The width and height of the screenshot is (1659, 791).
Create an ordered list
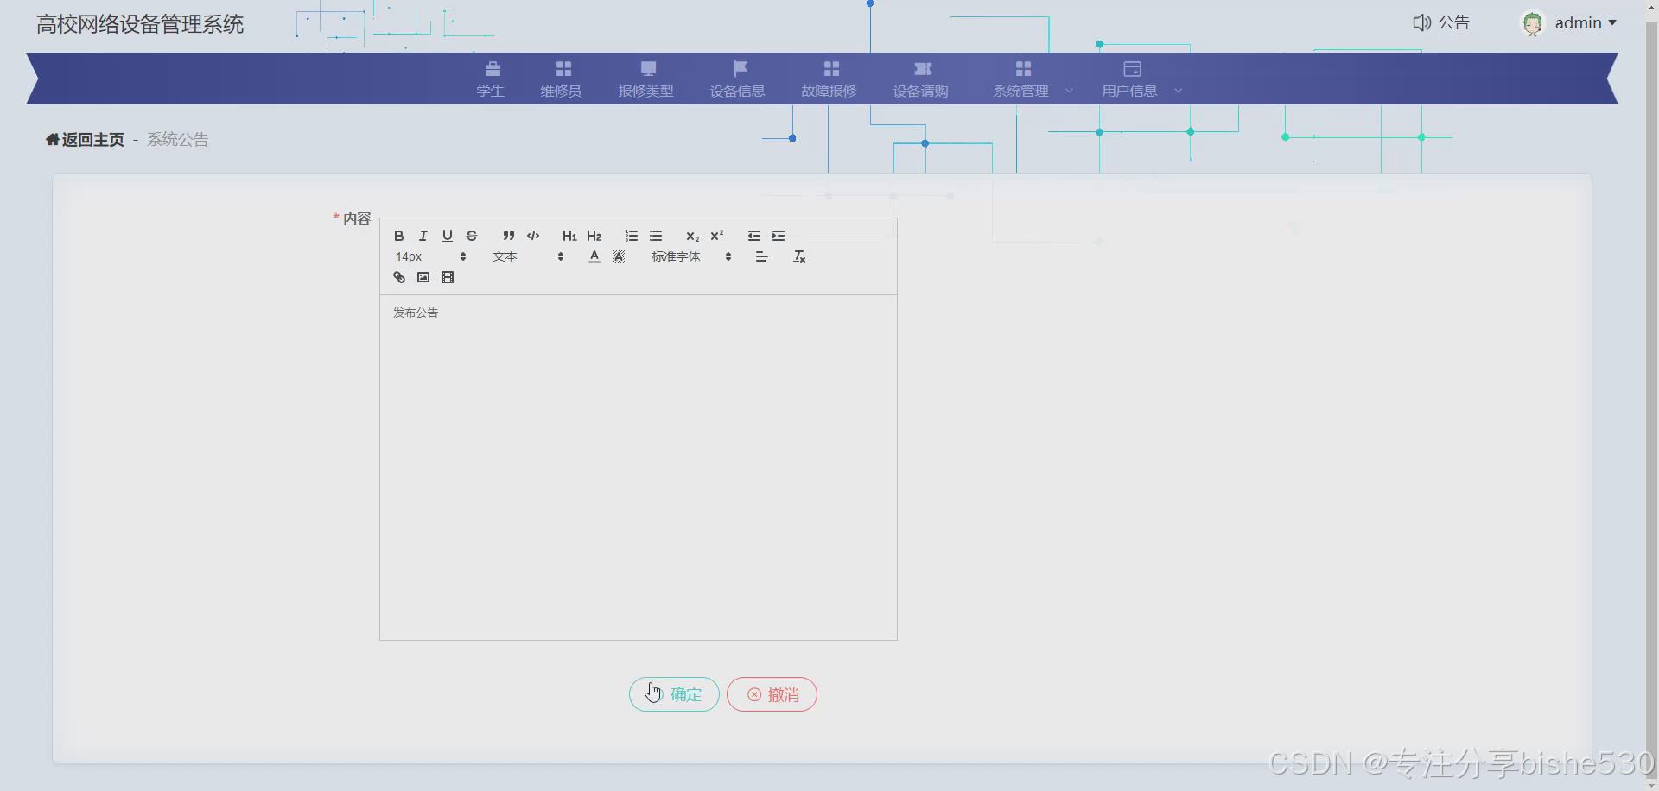coord(632,236)
